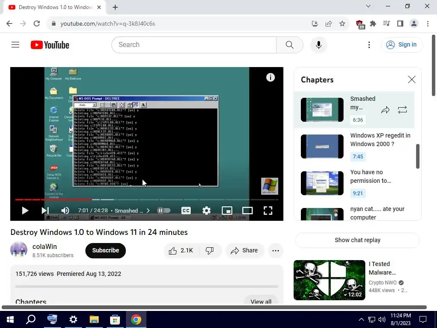Open the video info card
Screen dimensions: 437x328
[x=270, y=77]
